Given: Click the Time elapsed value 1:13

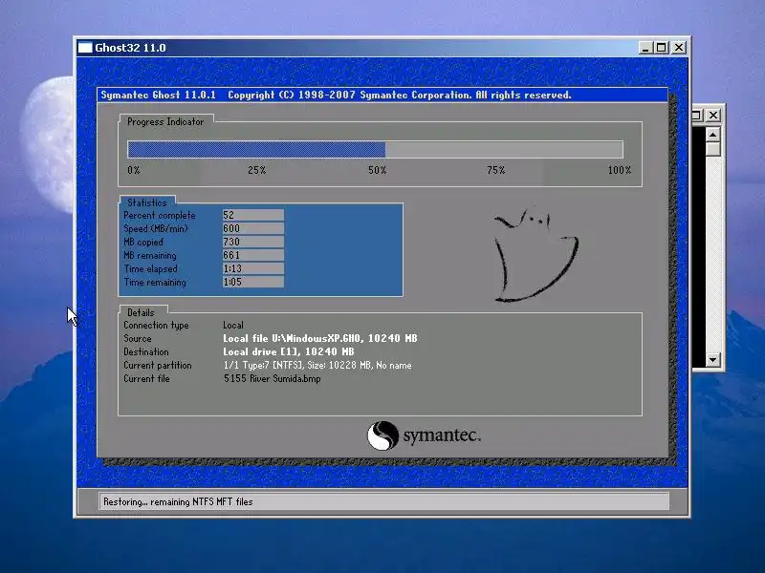Looking at the screenshot, I should 253,268.
